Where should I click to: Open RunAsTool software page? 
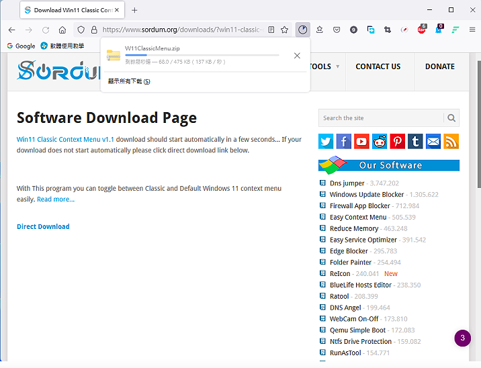pos(345,353)
